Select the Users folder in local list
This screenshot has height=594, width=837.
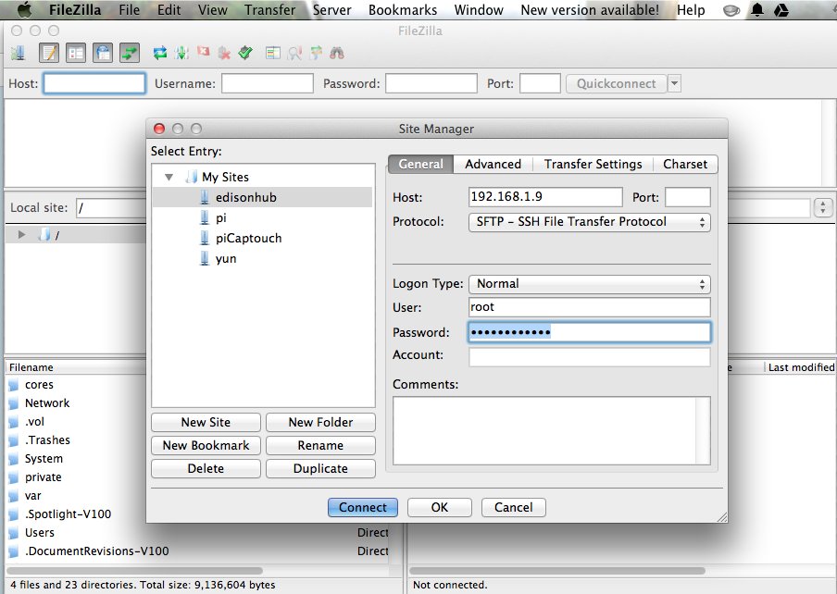pos(40,533)
